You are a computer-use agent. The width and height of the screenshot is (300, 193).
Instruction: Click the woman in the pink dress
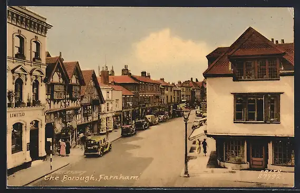tap(63, 148)
